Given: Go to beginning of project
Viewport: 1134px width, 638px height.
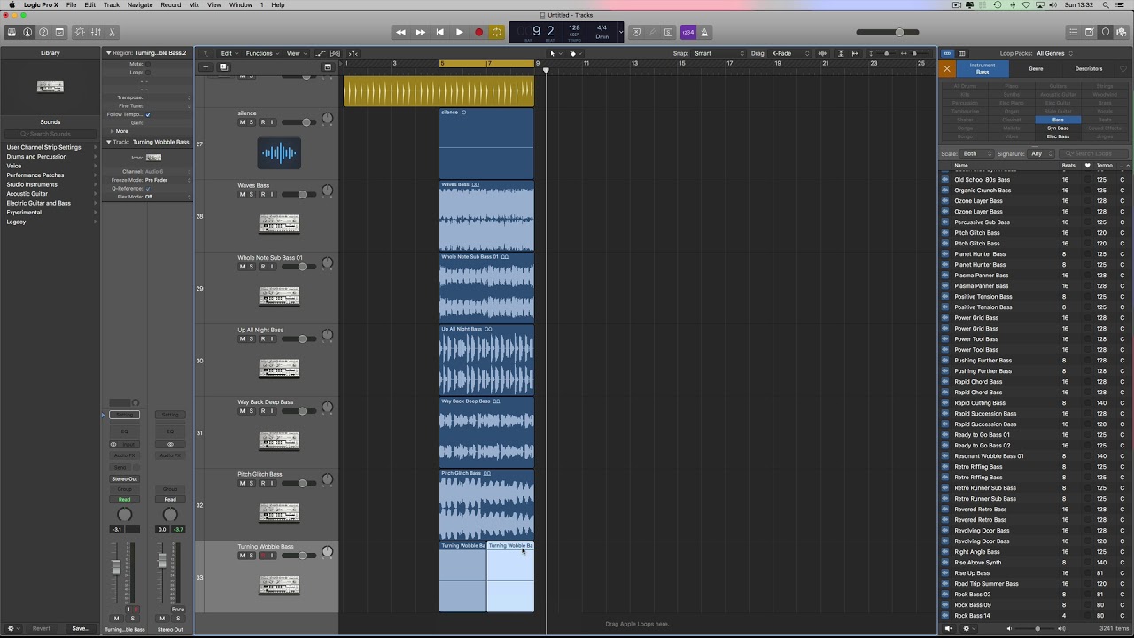Looking at the screenshot, I should pyautogui.click(x=439, y=32).
